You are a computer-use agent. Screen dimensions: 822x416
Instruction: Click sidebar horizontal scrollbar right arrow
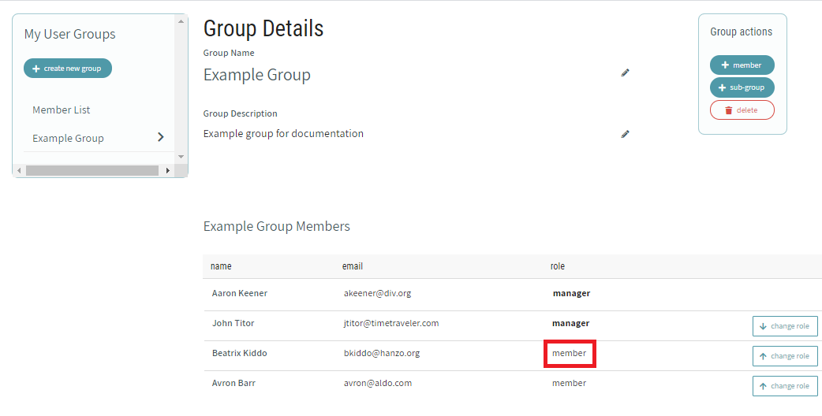[x=168, y=171]
